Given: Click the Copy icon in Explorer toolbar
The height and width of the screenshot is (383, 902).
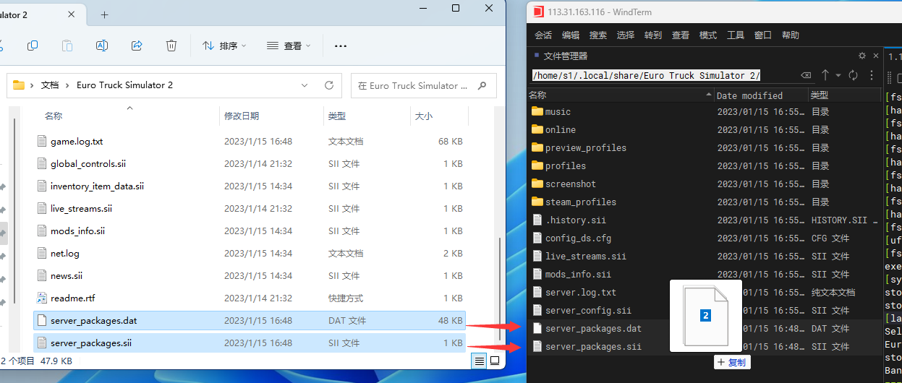Looking at the screenshot, I should point(33,46).
